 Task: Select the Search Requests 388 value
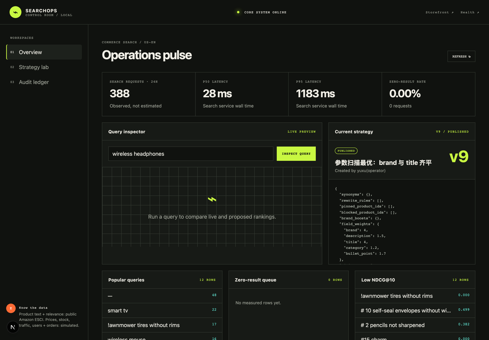coord(120,94)
